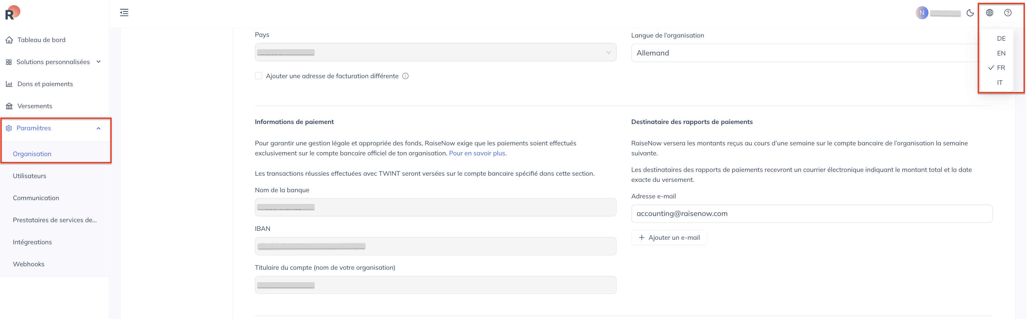Click the Informations de paiement heading
The width and height of the screenshot is (1027, 319).
coord(294,122)
